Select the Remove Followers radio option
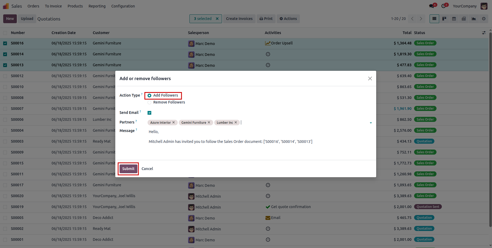Image resolution: width=492 pixels, height=248 pixels. pos(149,102)
